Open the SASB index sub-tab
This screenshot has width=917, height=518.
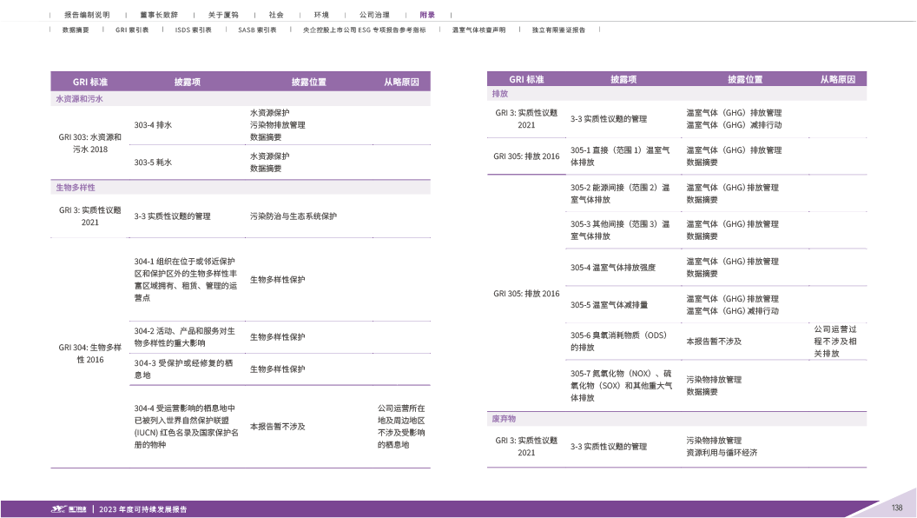257,30
